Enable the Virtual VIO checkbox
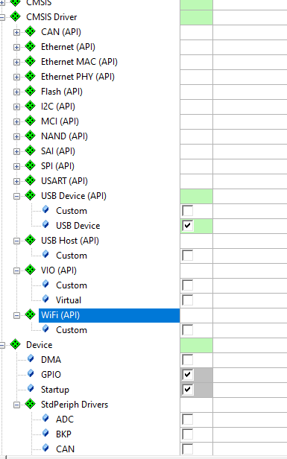The image size is (287, 459). (187, 300)
